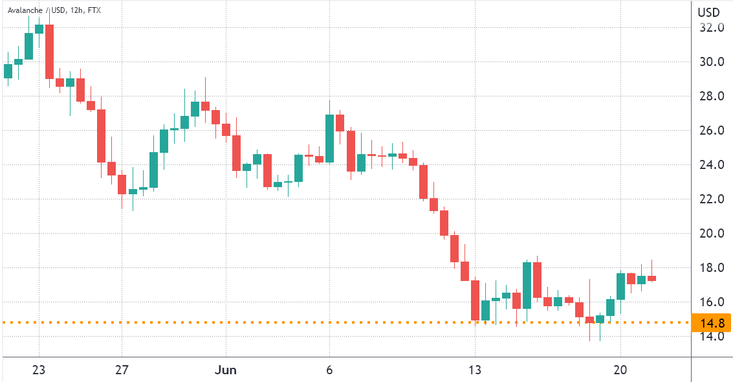This screenshot has height=382, width=733.
Task: Select the 24.0 price axis label
Action: (712, 164)
